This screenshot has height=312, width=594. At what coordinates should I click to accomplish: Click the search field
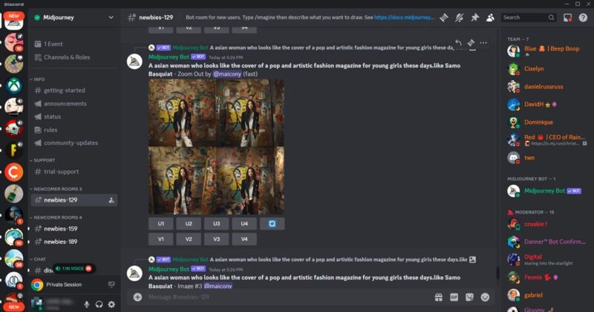(529, 17)
